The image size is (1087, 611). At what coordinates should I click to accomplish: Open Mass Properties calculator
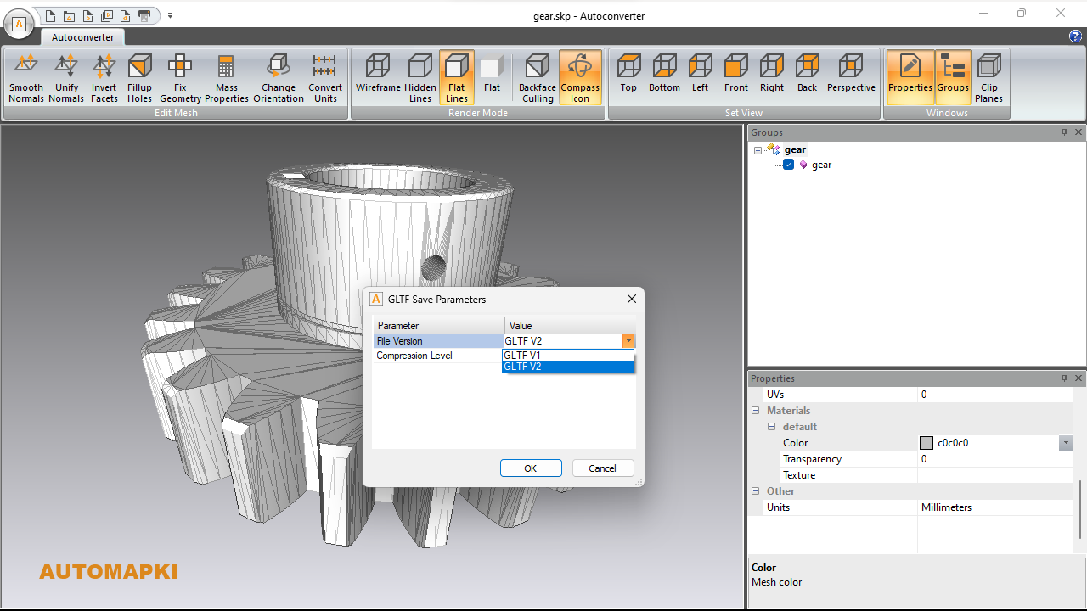(227, 78)
